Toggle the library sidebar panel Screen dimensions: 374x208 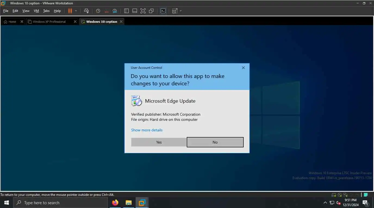pyautogui.click(x=126, y=11)
